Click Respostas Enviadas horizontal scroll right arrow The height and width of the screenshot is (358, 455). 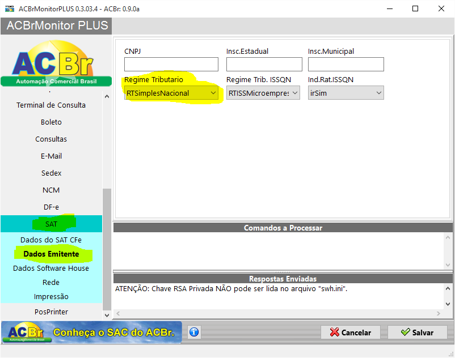pos(438,313)
